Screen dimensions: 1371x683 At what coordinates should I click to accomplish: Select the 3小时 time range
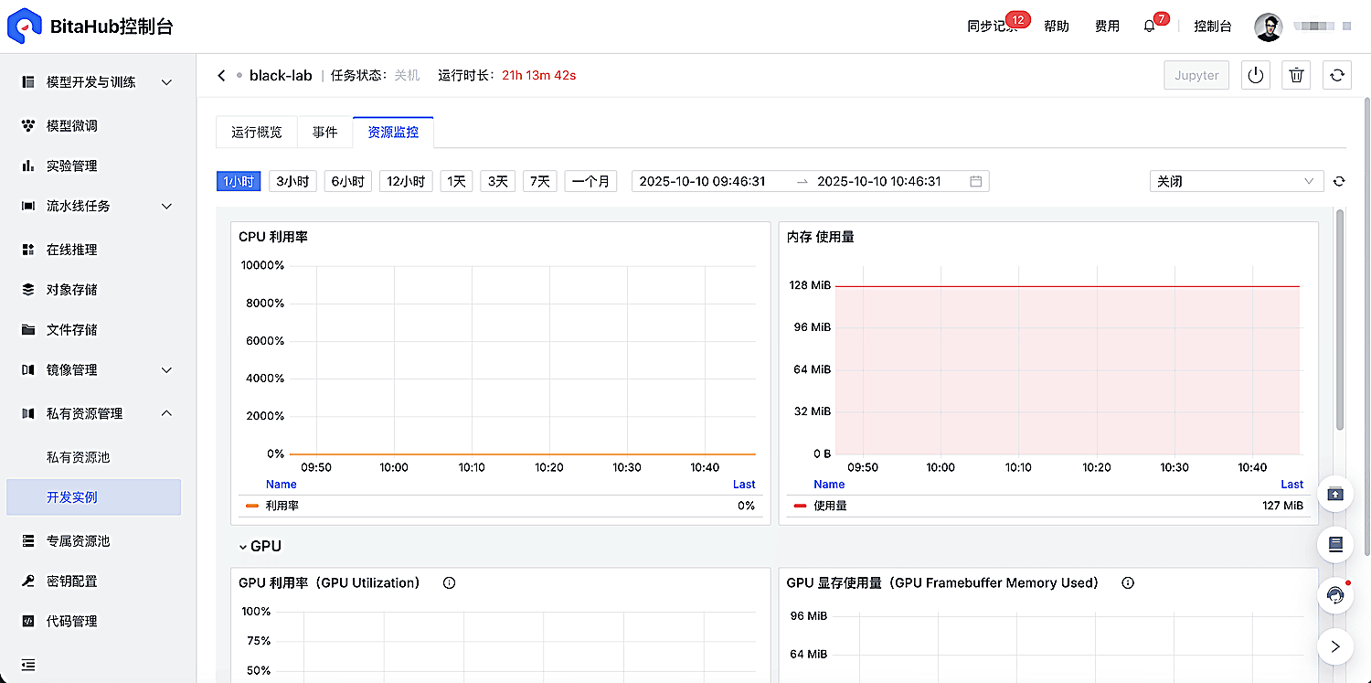pyautogui.click(x=292, y=181)
